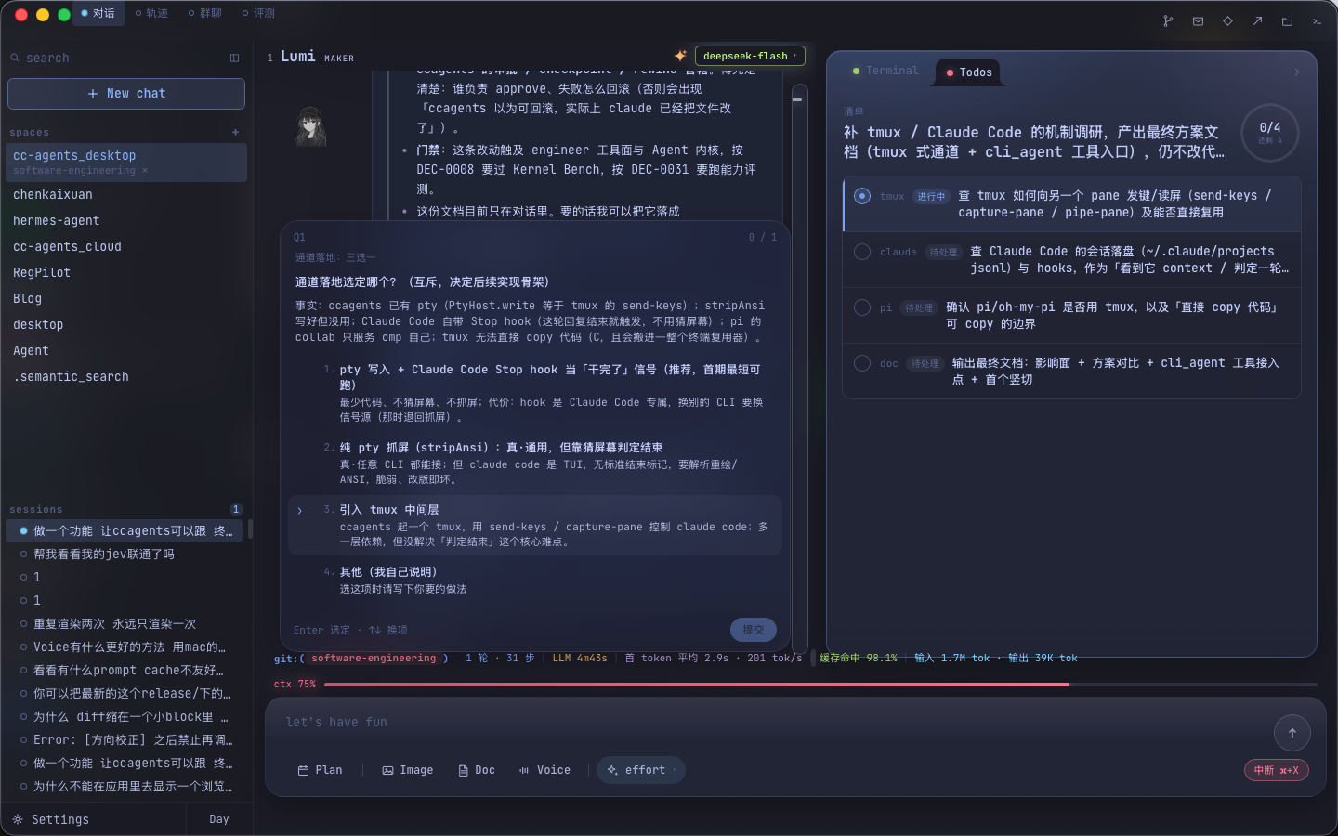Mark the pi todo item circle

click(x=862, y=307)
